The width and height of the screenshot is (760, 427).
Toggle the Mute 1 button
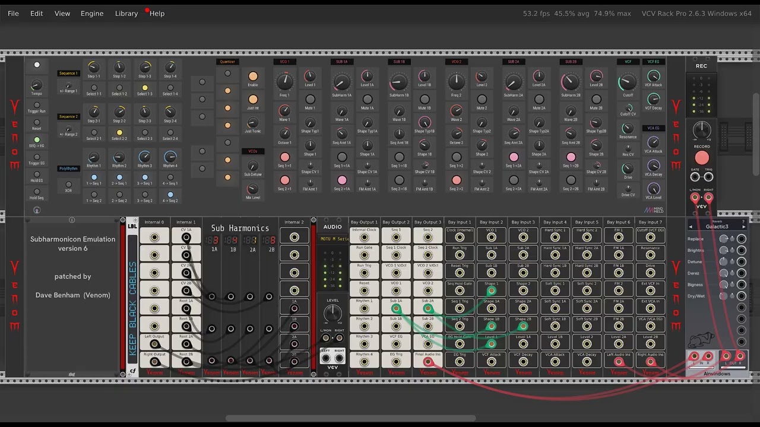coord(310,100)
